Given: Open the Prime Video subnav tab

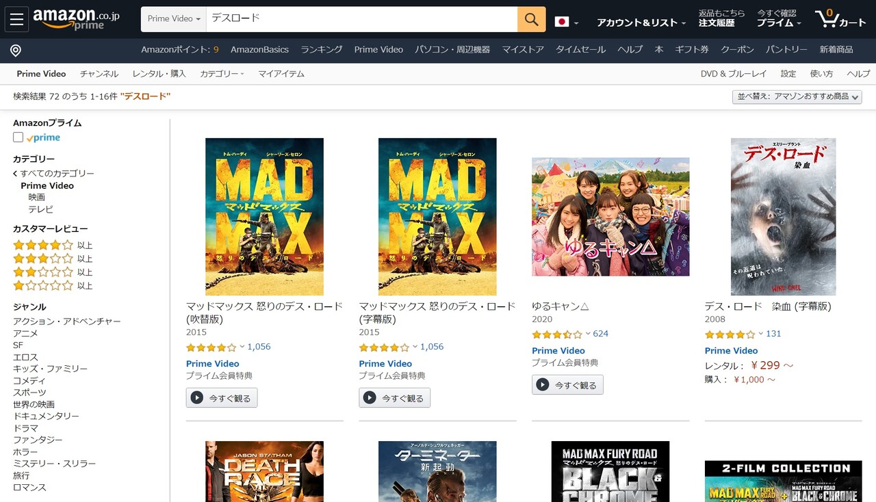Looking at the screenshot, I should 41,73.
